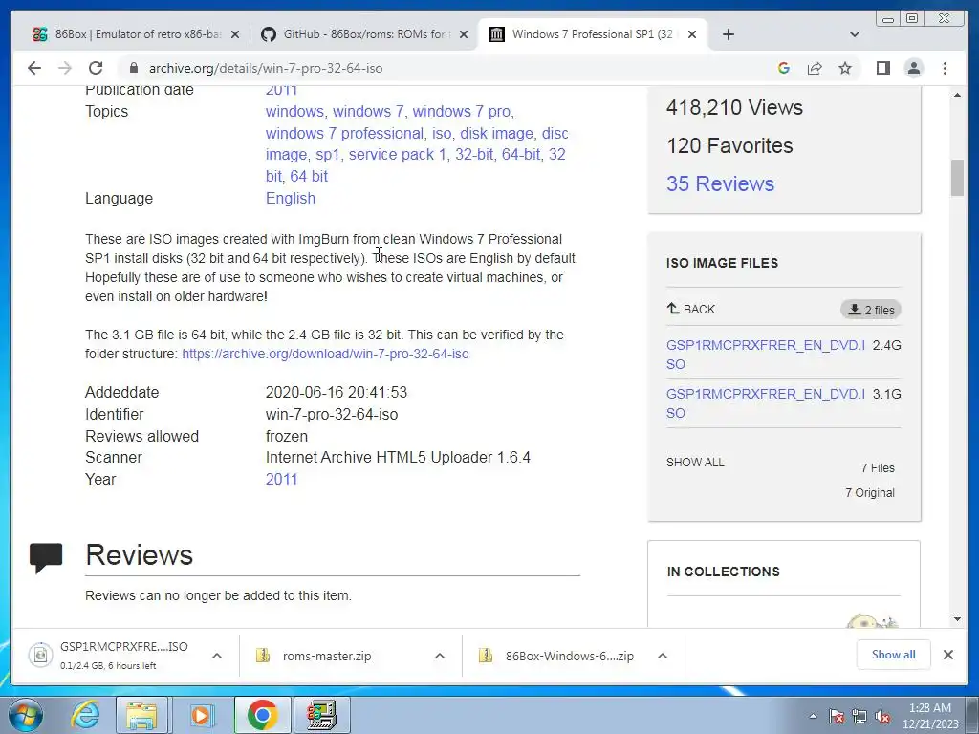Click the '7 Files' text
This screenshot has width=979, height=734.
pyautogui.click(x=878, y=468)
